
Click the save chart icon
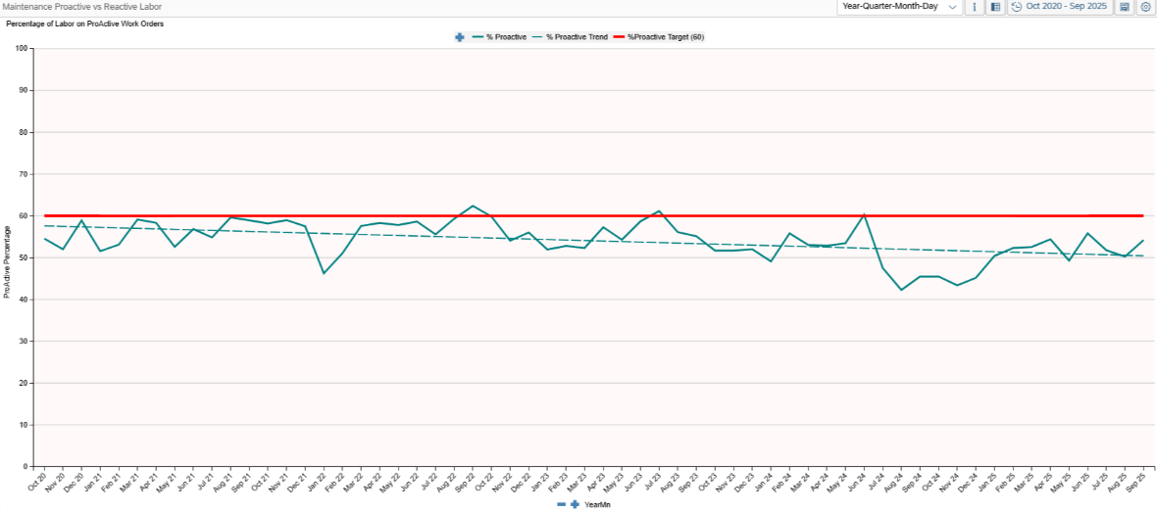1124,7
